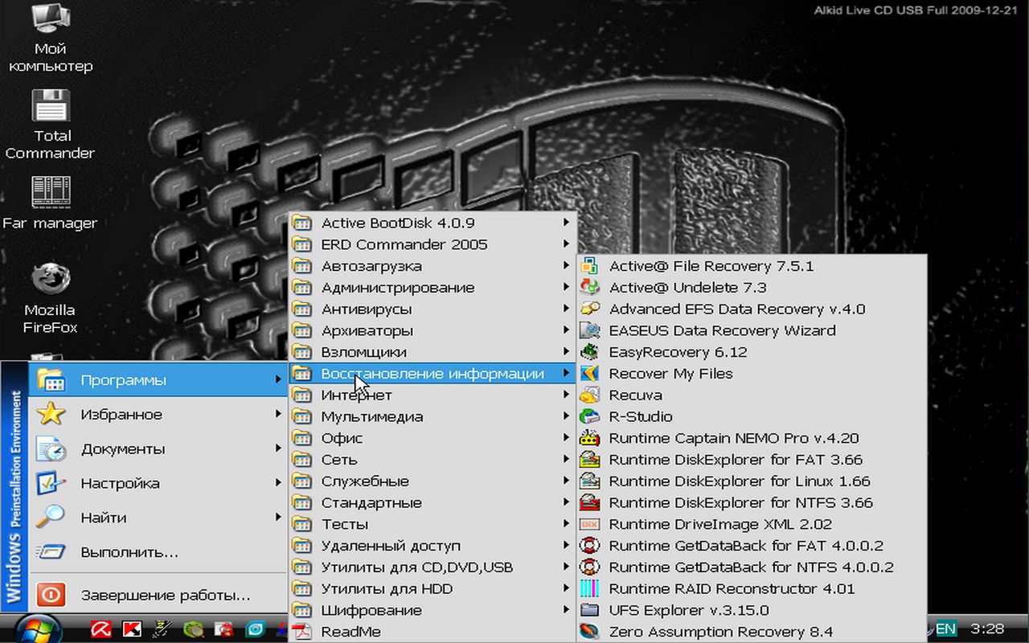Click Завершение работы to shut down
1029x643 pixels.
tap(165, 596)
